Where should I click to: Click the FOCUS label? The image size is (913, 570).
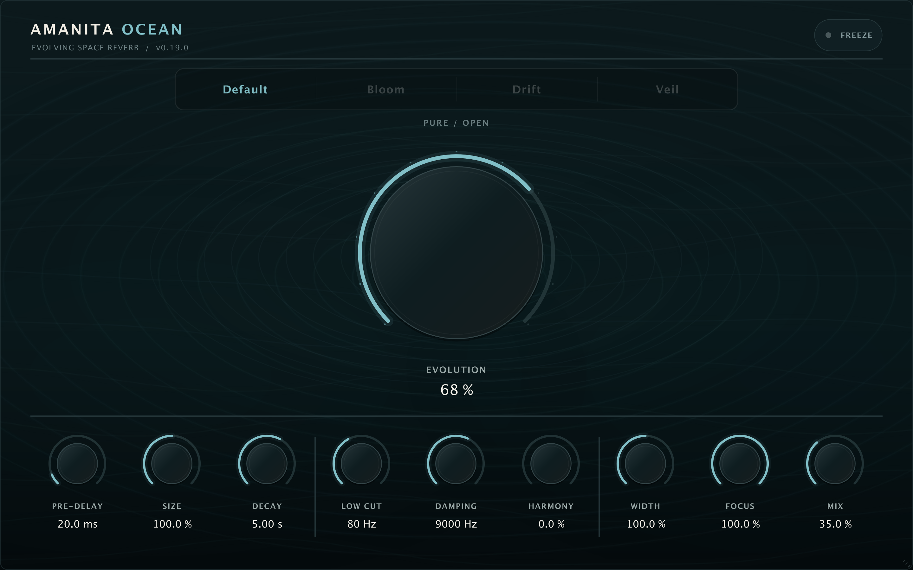point(740,506)
